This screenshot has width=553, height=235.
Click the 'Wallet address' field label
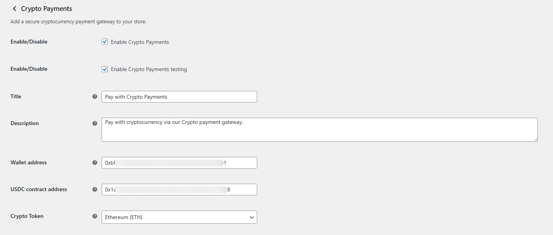tap(28, 162)
